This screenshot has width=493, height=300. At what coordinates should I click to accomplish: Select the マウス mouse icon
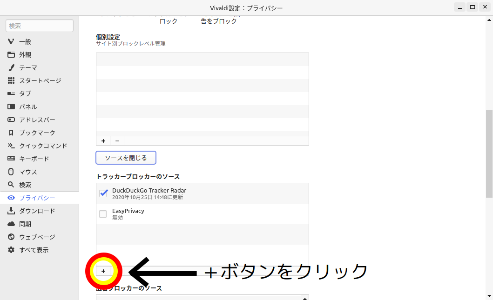(x=11, y=172)
